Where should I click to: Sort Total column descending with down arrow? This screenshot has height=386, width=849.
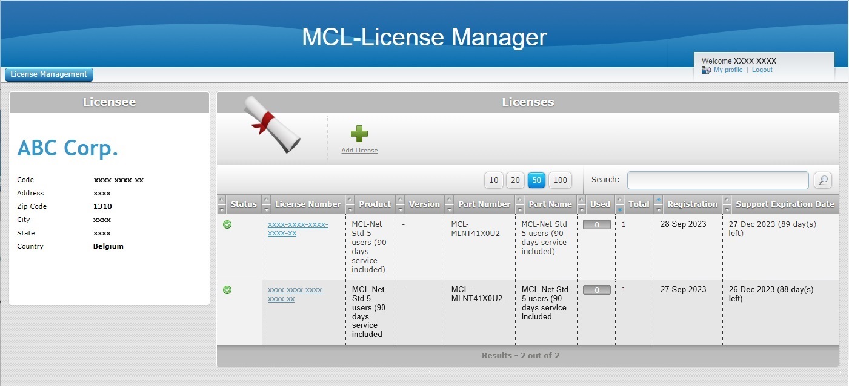(x=620, y=209)
